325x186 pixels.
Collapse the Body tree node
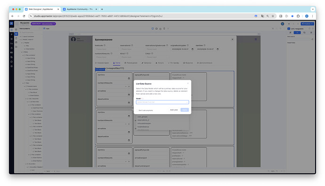tap(22, 52)
